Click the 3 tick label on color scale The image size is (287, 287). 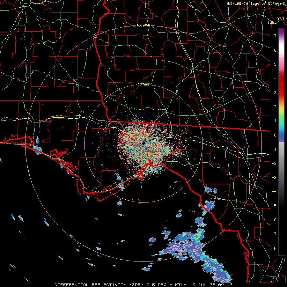(x=275, y=92)
